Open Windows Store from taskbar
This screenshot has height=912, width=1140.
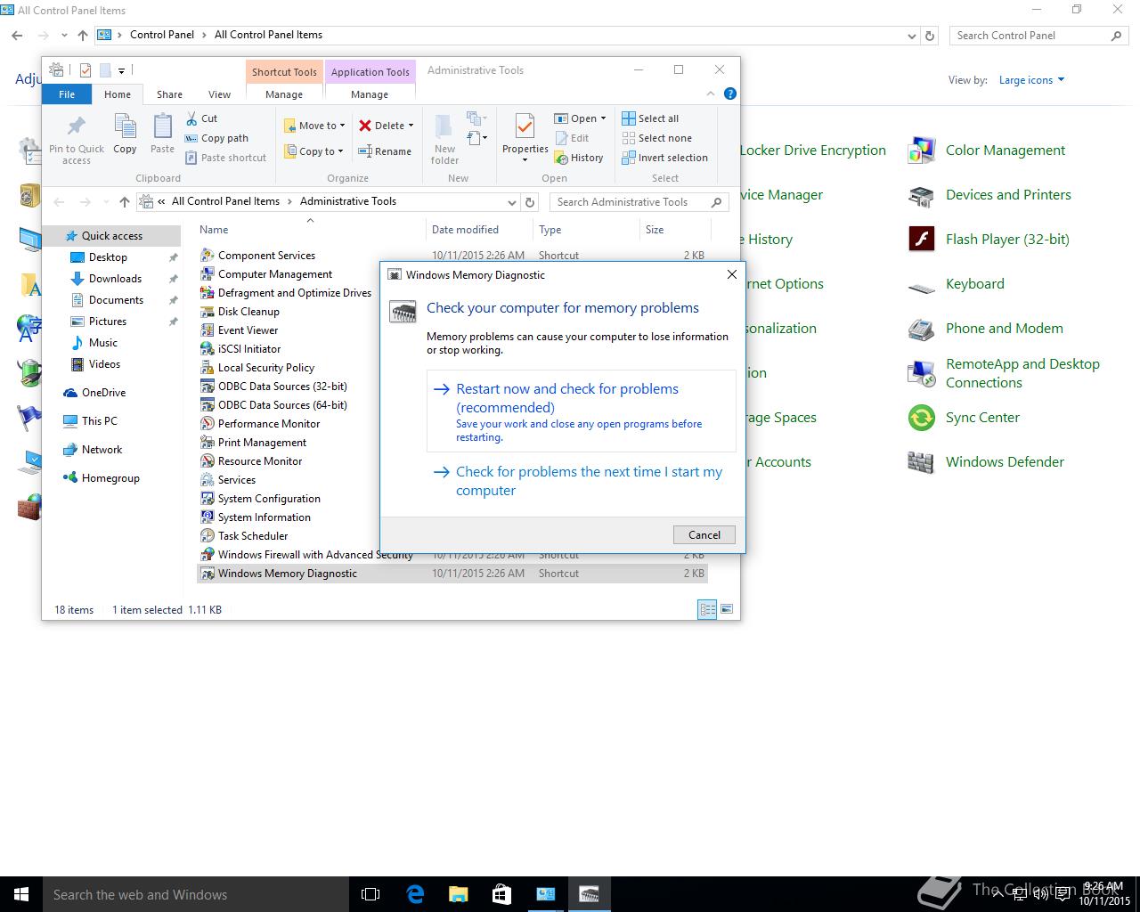[501, 894]
